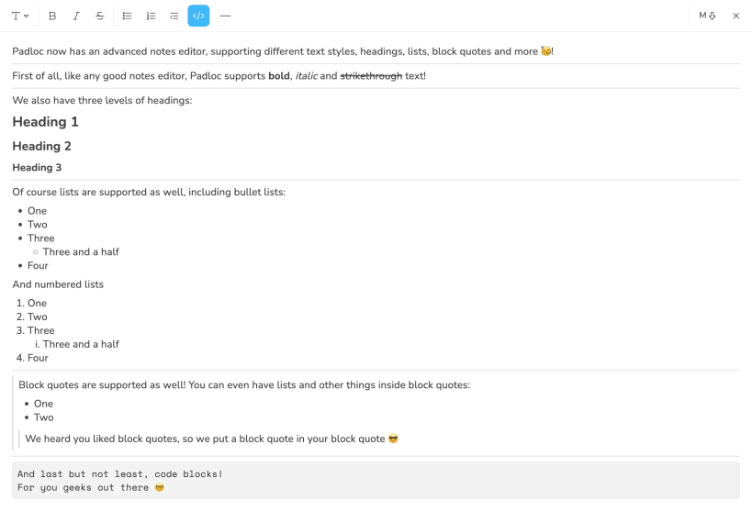Open the text style dropdown
Image resolution: width=752 pixels, height=522 pixels.
(19, 16)
